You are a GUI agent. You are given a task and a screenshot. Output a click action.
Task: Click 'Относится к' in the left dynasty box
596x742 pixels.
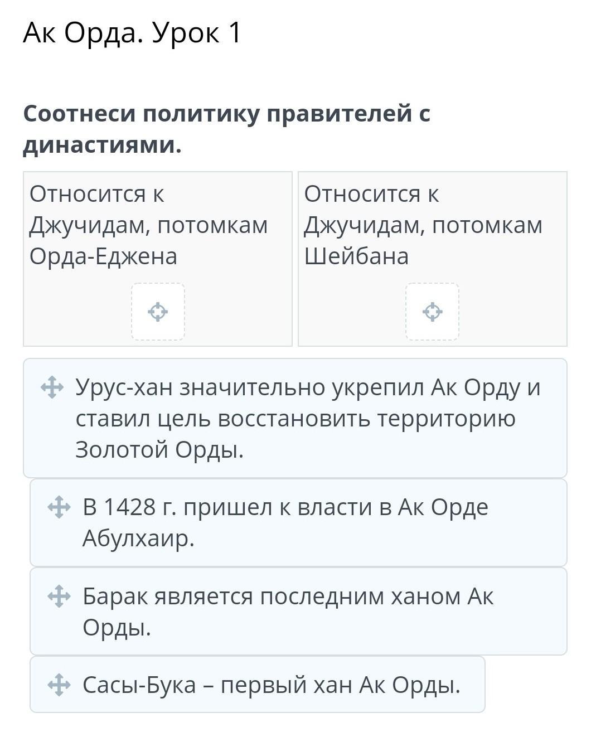pyautogui.click(x=97, y=194)
